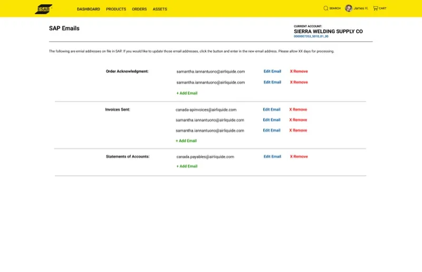Edit first Order Acknowledgment email
The height and width of the screenshot is (272, 422).
[272, 71]
